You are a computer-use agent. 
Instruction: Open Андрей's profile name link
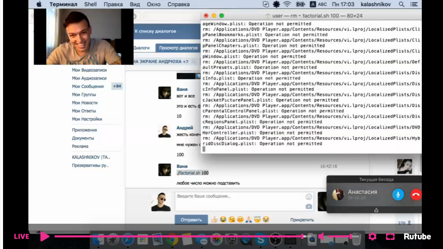point(185,128)
